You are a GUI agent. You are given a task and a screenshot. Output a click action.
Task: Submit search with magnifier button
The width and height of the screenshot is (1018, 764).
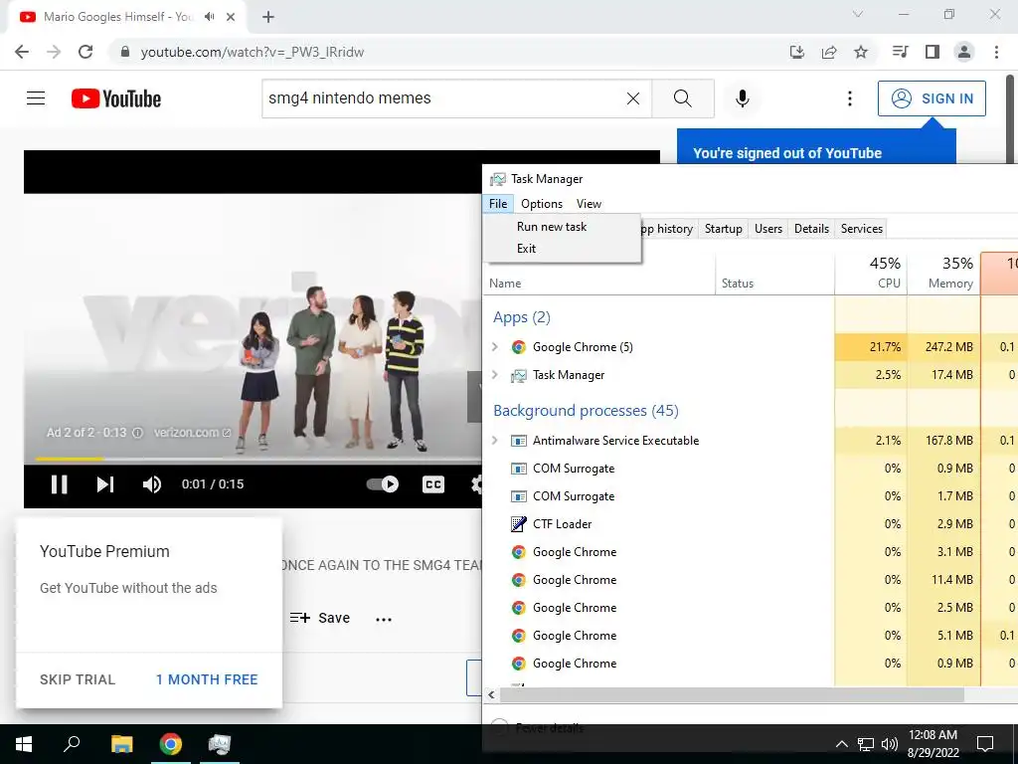pyautogui.click(x=682, y=98)
